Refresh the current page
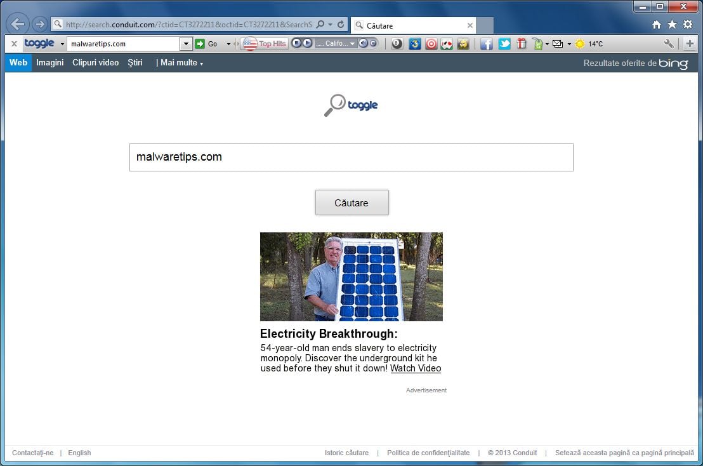 pos(341,24)
